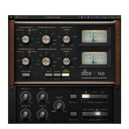Go to next preset with right arrow
This screenshot has width=129, height=129.
click(x=88, y=17)
